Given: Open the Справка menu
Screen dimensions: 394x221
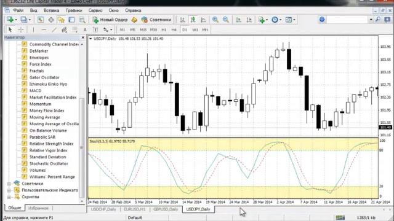Looking at the screenshot, I should pyautogui.click(x=133, y=10).
